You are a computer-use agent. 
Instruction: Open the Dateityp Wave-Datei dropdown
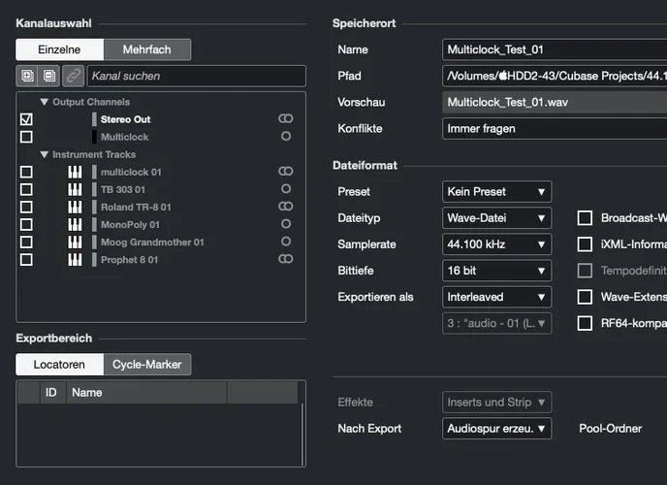tap(496, 218)
